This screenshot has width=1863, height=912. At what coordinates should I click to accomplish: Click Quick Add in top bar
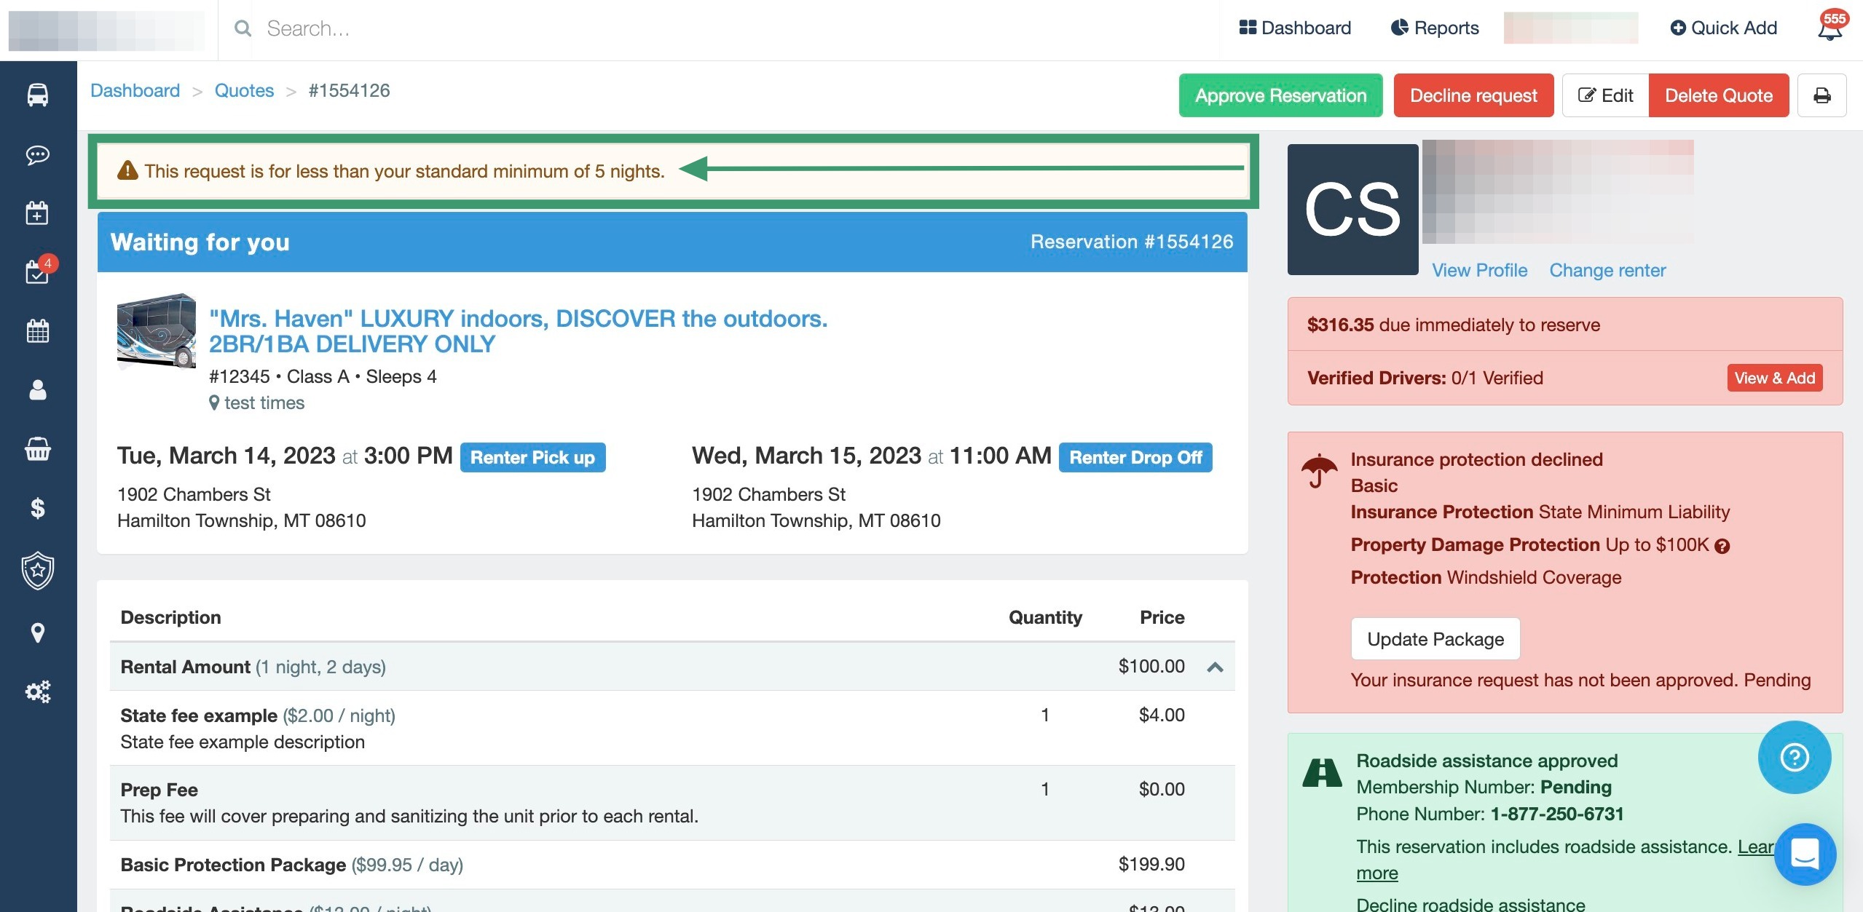[1723, 28]
